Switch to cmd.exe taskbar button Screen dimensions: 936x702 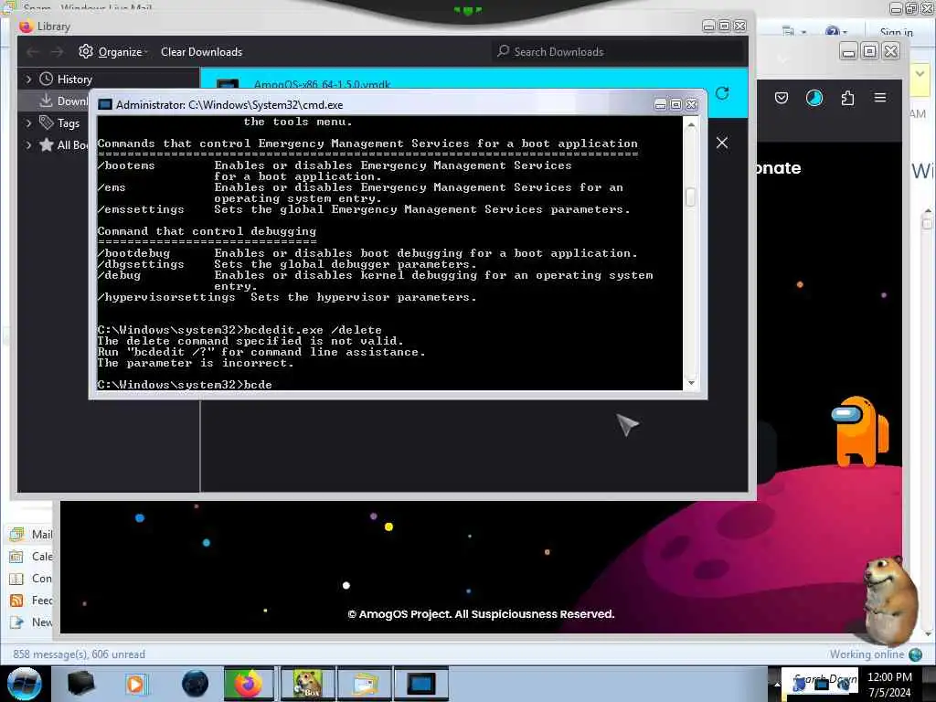420,684
